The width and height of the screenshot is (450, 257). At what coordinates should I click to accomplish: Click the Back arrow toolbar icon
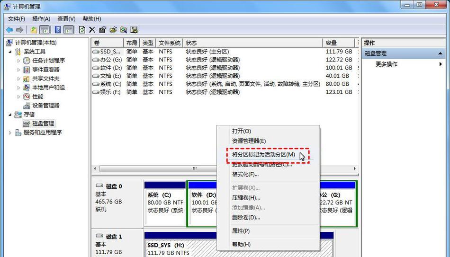[9, 30]
